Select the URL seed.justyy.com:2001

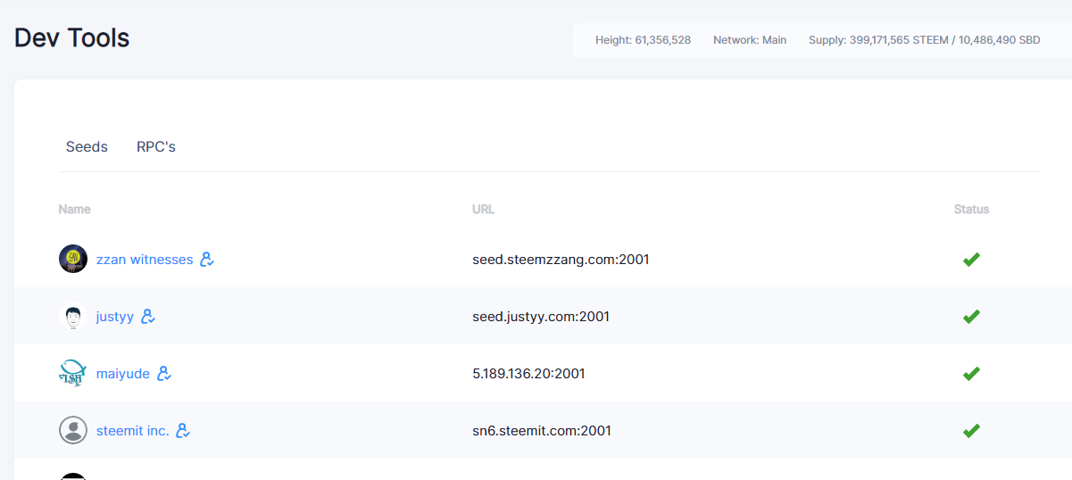coord(541,317)
